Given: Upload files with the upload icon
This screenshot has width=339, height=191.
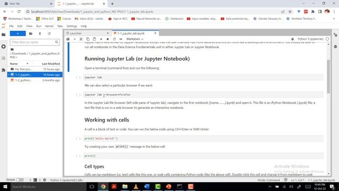Looking at the screenshot, I should (40, 33).
